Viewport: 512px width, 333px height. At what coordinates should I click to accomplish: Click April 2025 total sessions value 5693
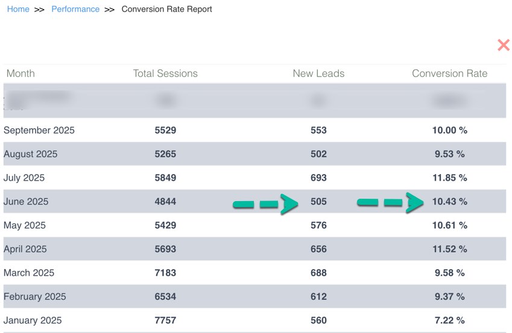(165, 249)
